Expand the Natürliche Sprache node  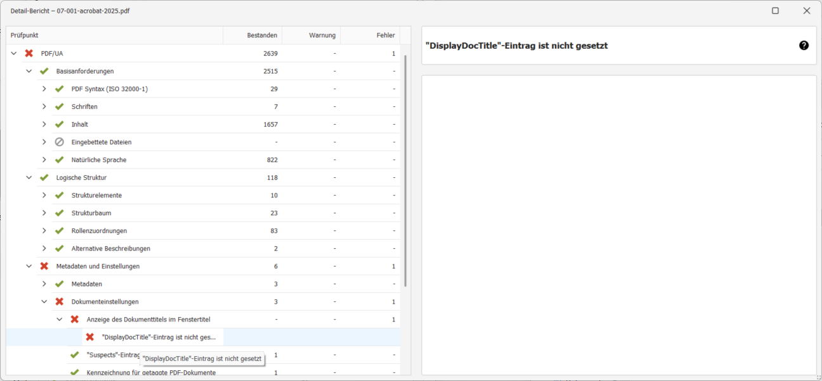pyautogui.click(x=44, y=160)
